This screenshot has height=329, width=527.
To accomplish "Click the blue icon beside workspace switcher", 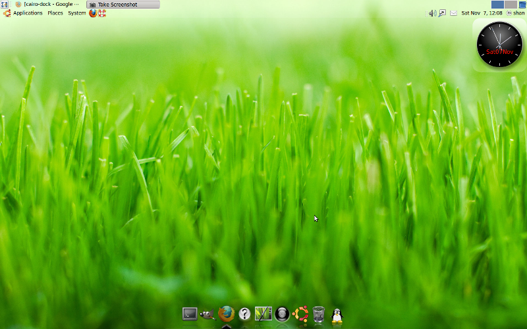I will [522, 5].
